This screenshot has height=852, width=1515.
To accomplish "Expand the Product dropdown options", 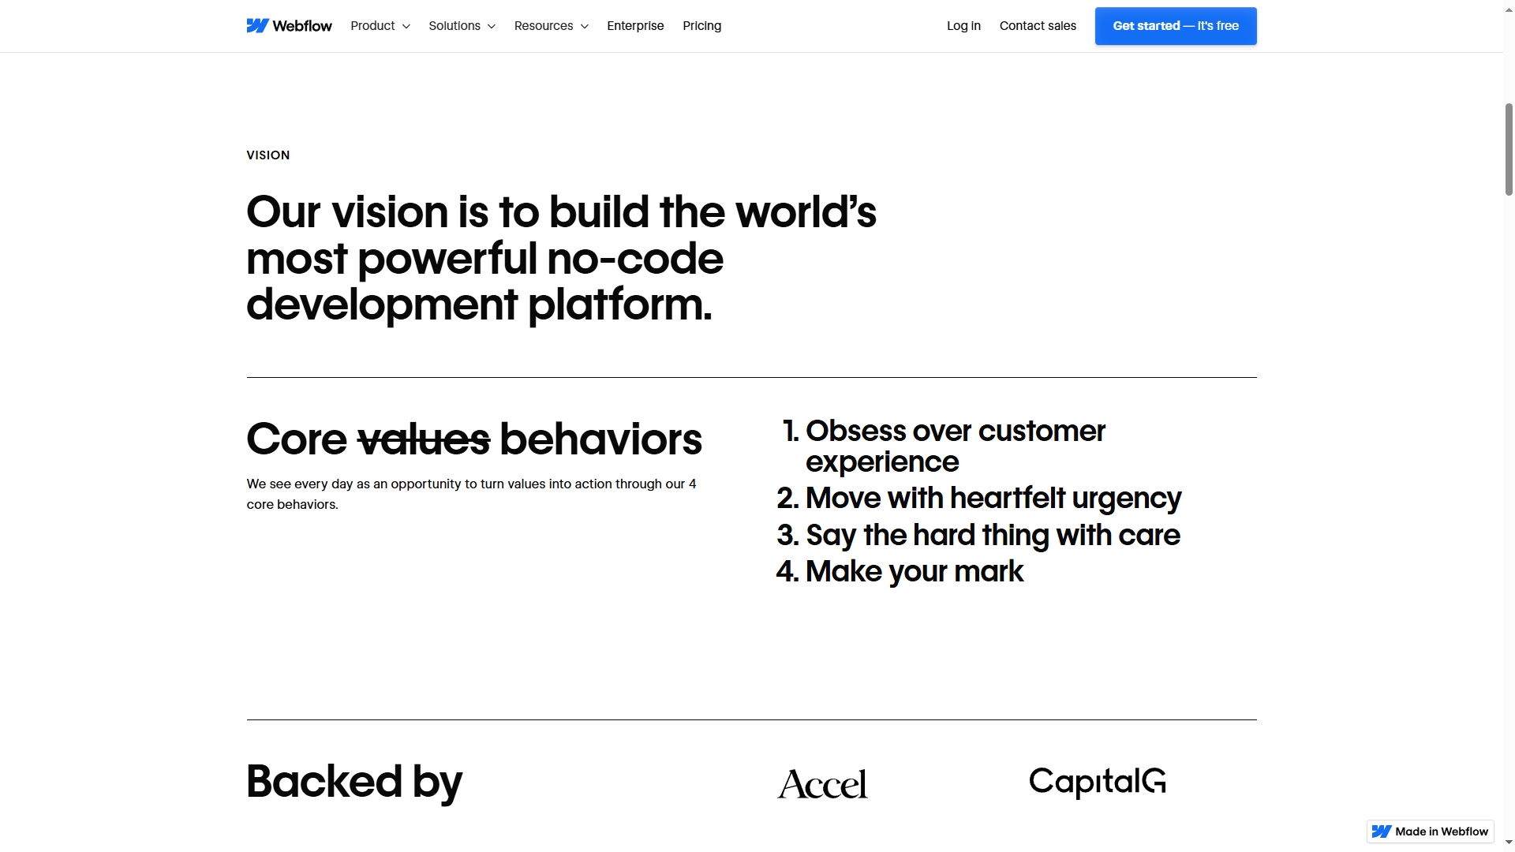I will point(380,25).
